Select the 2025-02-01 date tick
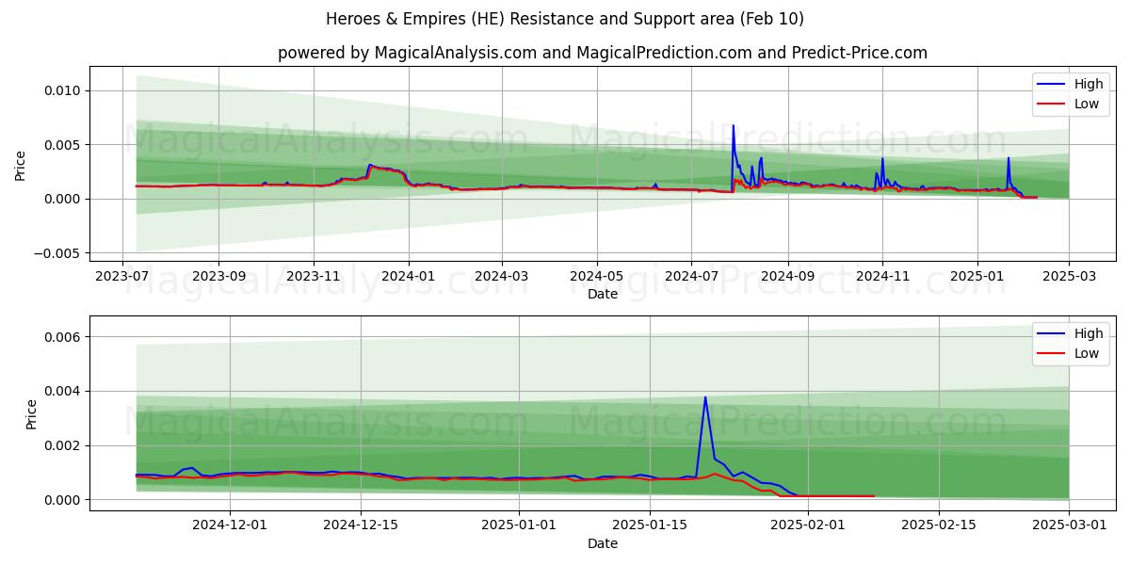This screenshot has width=1130, height=565. [x=808, y=525]
